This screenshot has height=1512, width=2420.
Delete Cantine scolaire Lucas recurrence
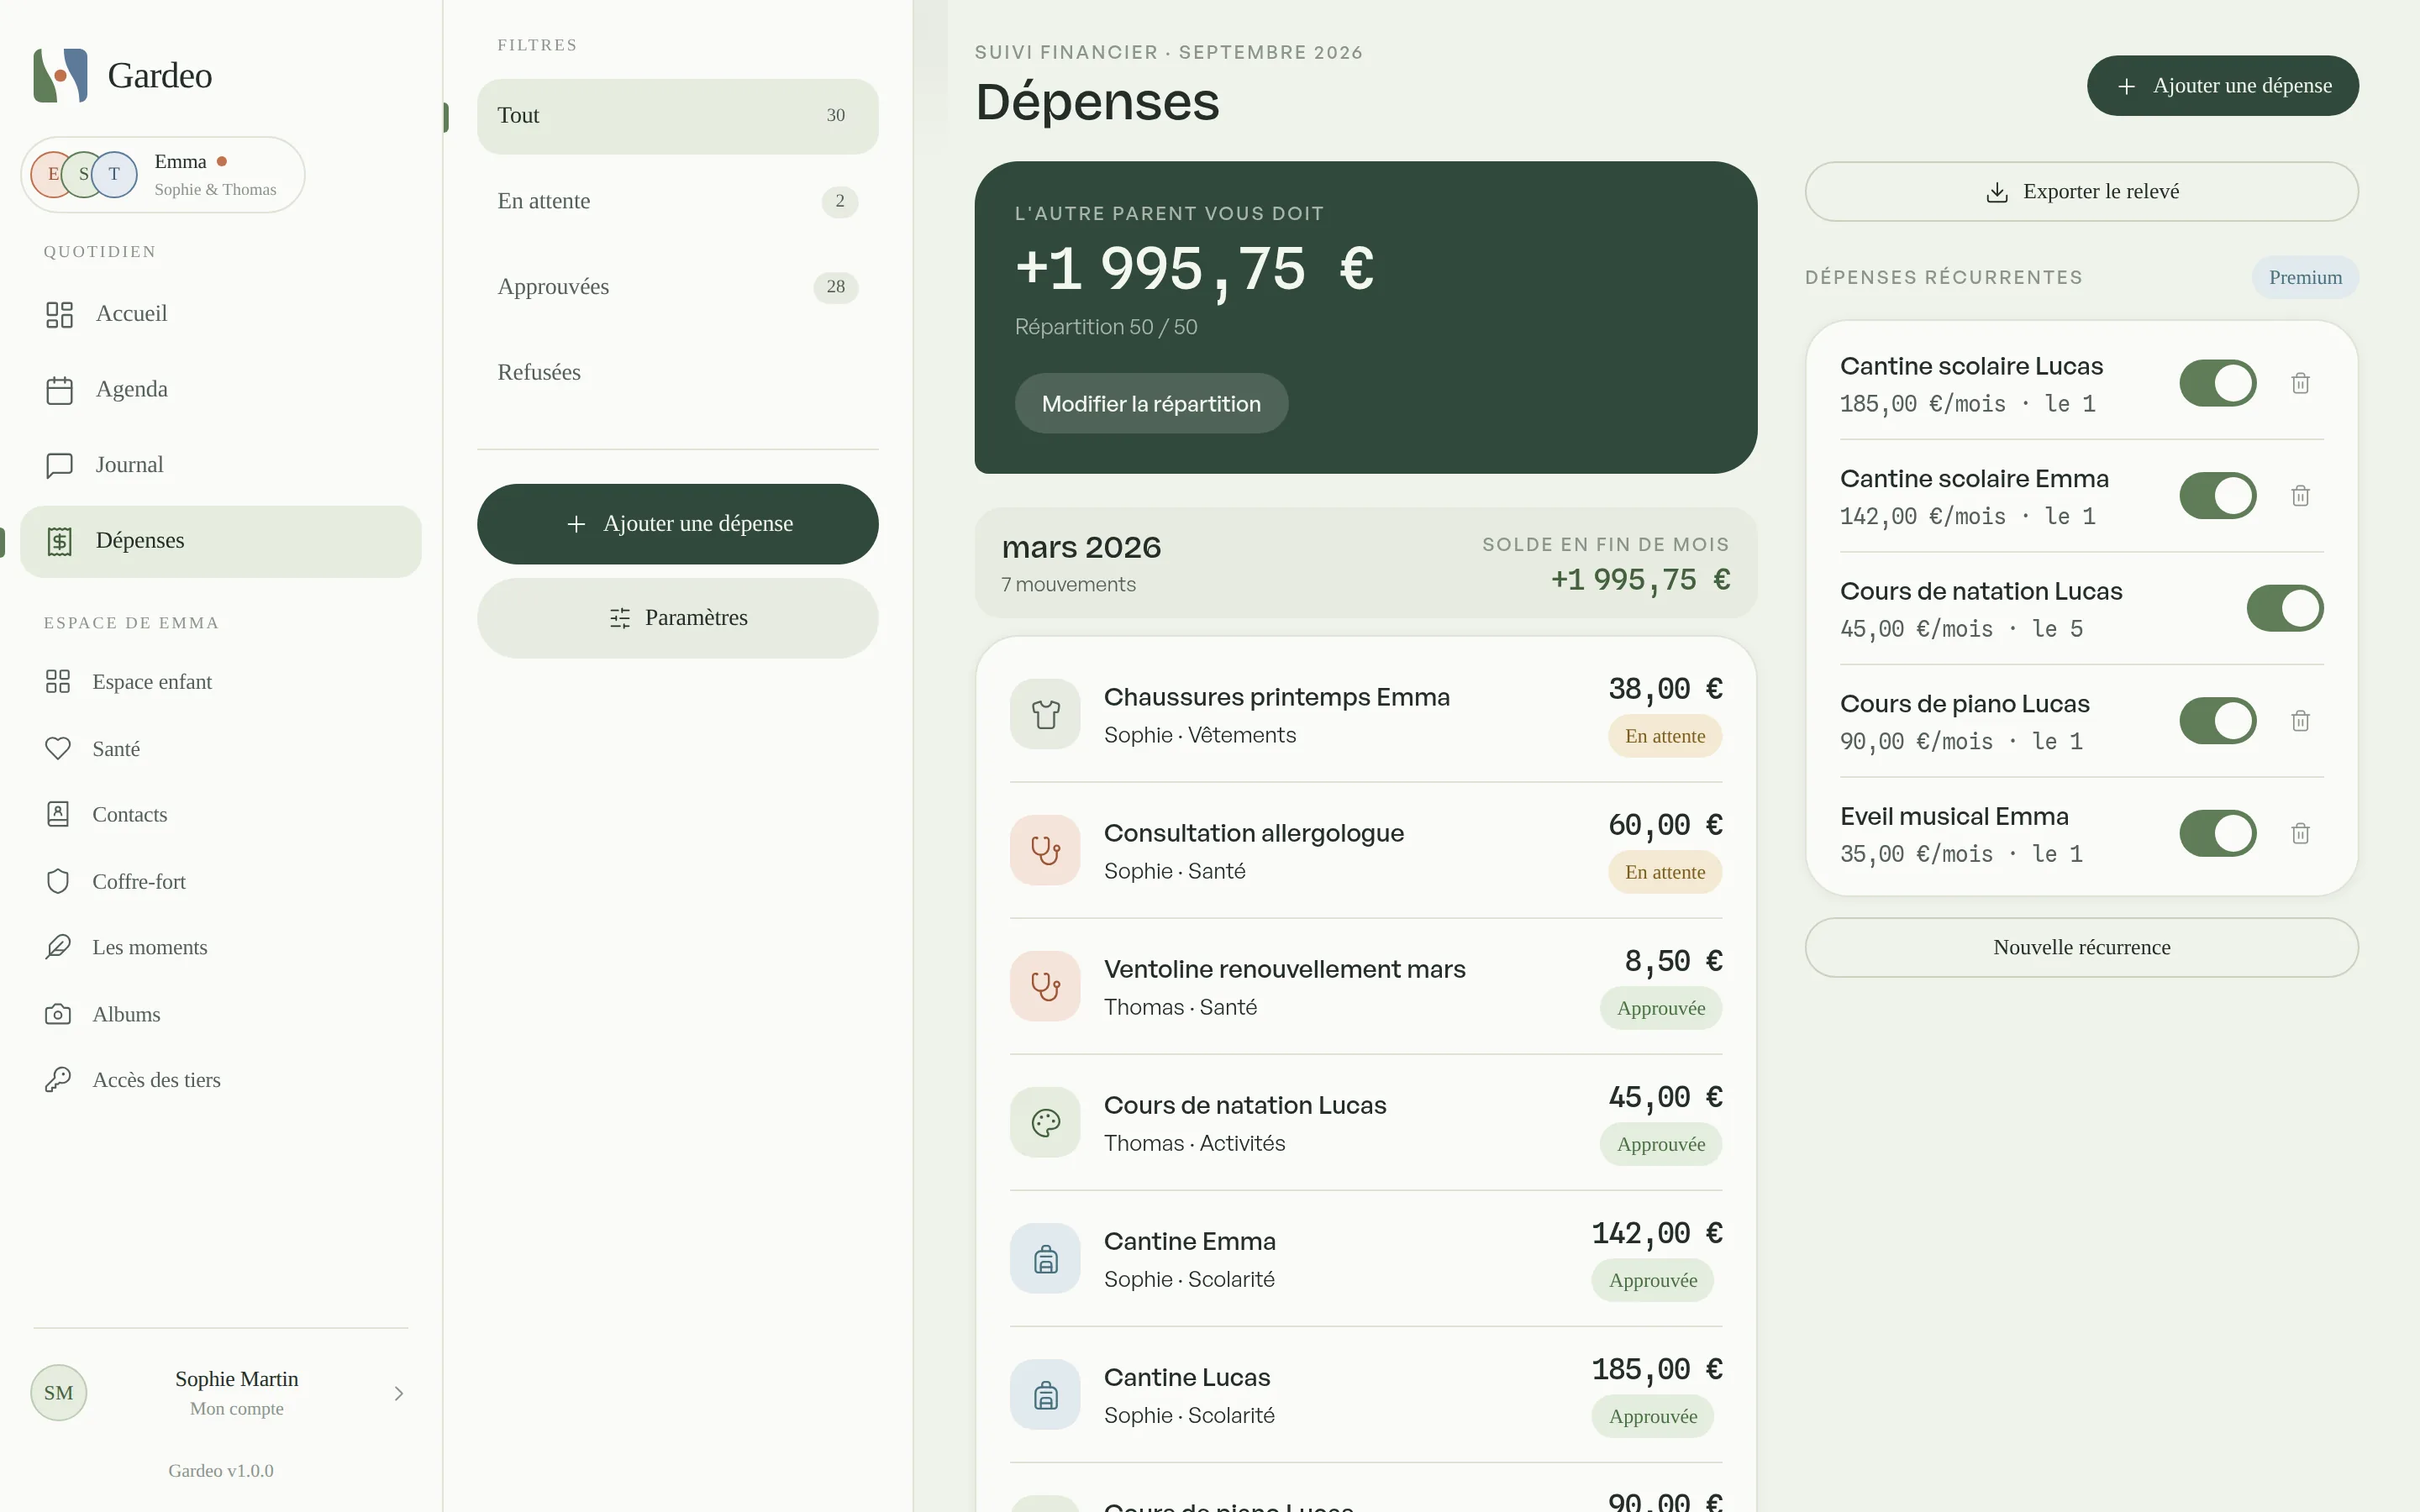2300,383
